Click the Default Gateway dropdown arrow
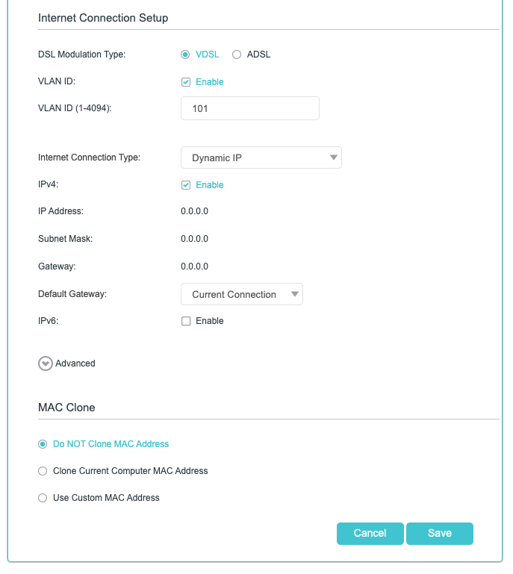This screenshot has height=574, width=513. (295, 294)
